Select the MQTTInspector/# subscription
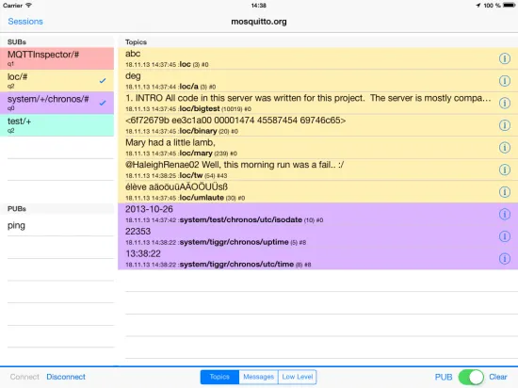 pyautogui.click(x=57, y=58)
